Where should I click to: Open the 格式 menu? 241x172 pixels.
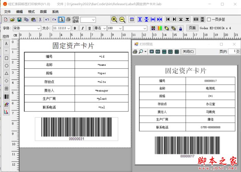click(31, 12)
